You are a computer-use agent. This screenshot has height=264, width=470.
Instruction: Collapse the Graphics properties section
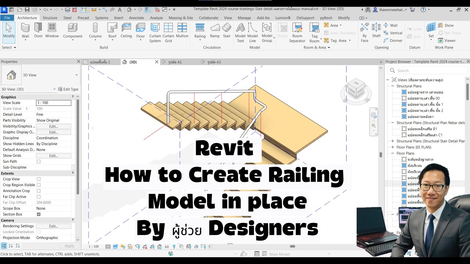point(73,97)
